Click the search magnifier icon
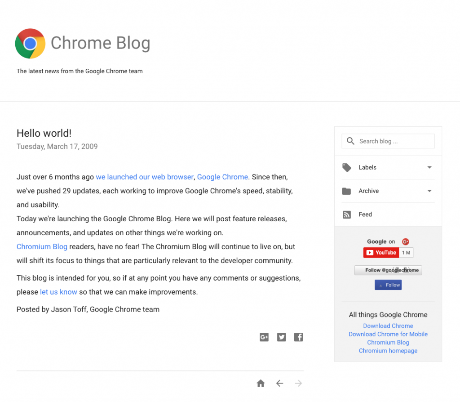This screenshot has height=402, width=460. 350,141
